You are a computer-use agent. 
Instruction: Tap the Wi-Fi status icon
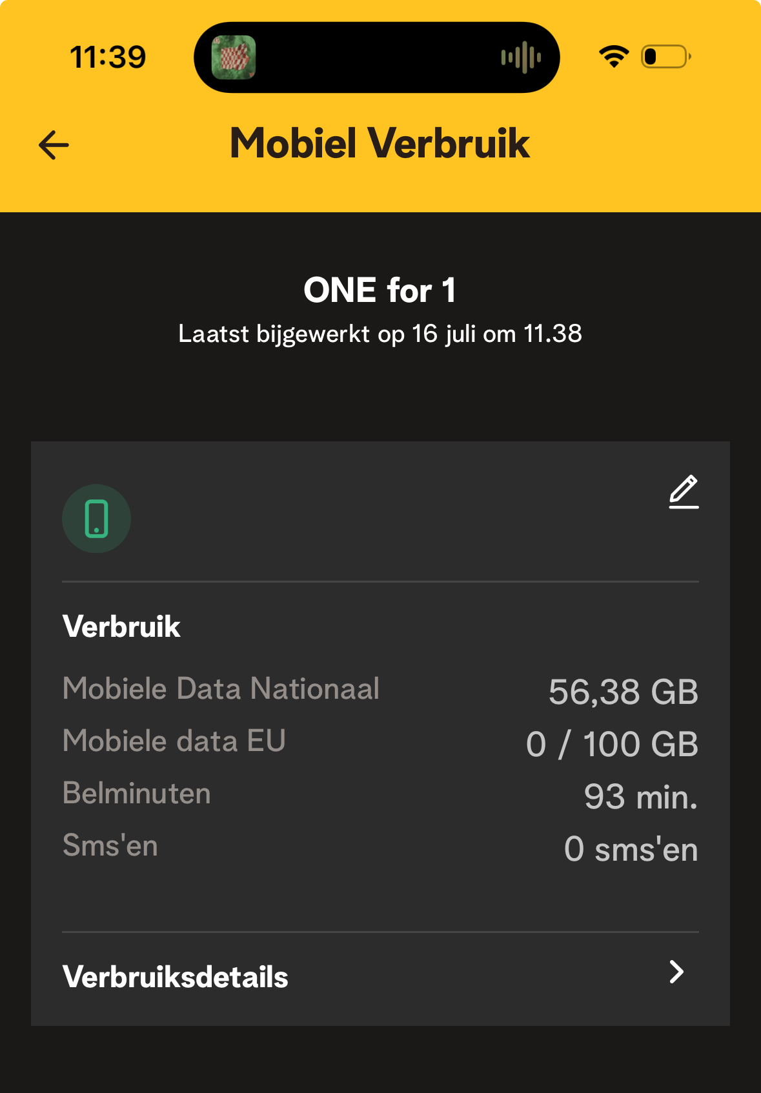pos(613,57)
